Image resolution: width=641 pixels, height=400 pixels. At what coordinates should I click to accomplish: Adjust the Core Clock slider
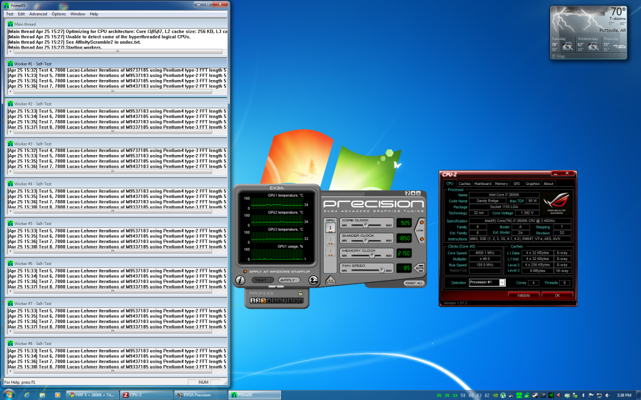click(x=366, y=225)
